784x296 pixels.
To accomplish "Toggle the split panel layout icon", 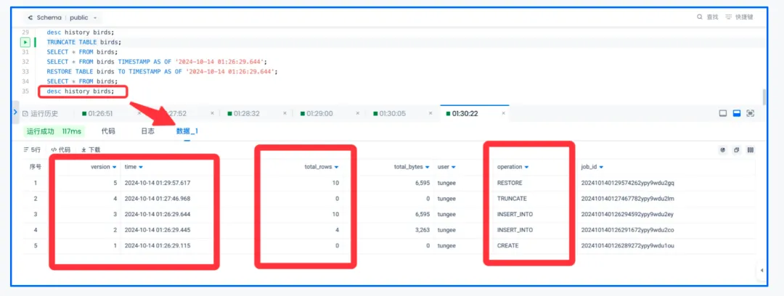I will pyautogui.click(x=736, y=114).
